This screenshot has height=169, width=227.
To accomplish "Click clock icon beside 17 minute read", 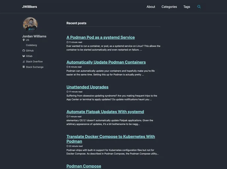I will (x=67, y=92).
